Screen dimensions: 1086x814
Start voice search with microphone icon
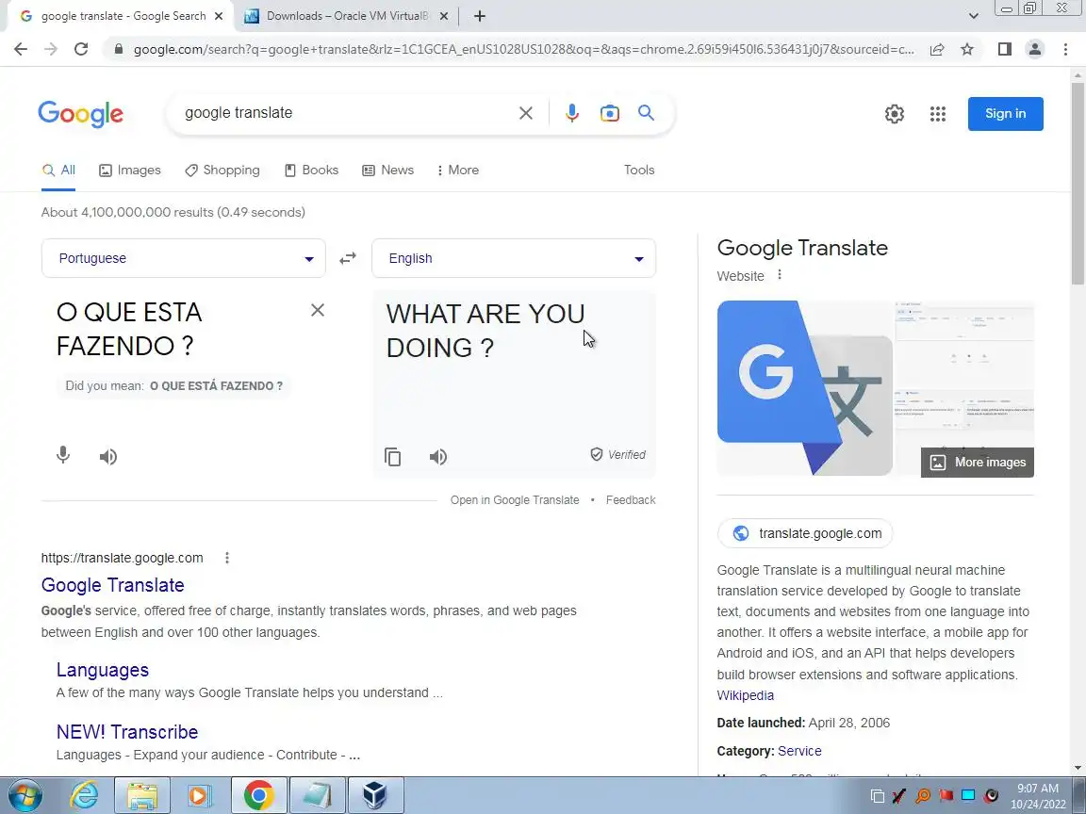point(571,113)
